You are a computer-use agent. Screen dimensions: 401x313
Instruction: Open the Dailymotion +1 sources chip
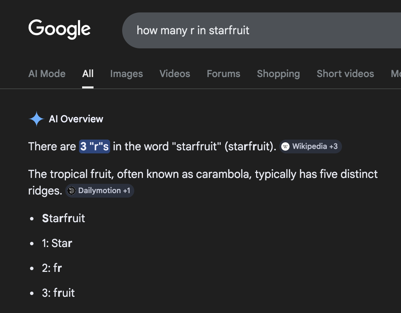coord(100,191)
